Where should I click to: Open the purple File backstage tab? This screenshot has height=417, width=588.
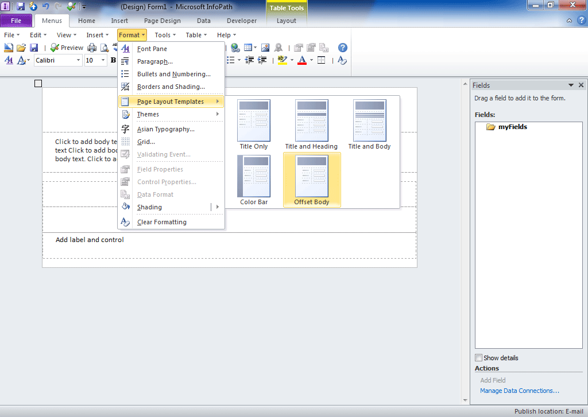tap(16, 21)
